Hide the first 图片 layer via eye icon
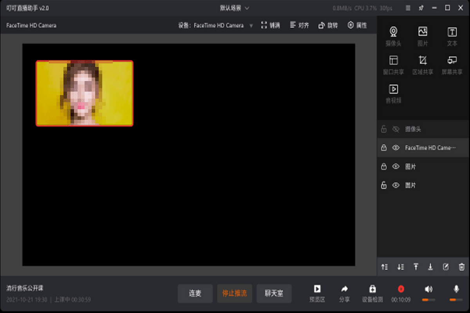 [396, 167]
